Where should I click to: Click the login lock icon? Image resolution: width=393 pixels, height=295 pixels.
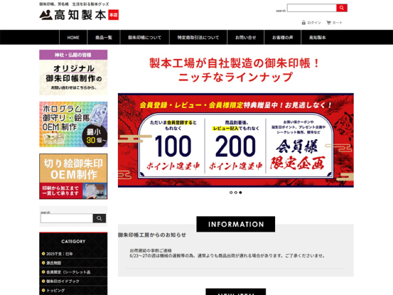pos(303,23)
